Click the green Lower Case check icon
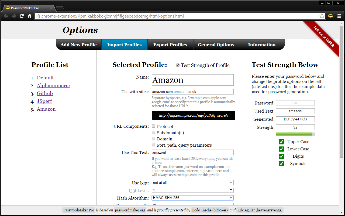Image resolution: width=345 pixels, height=216 pixels. (281, 149)
